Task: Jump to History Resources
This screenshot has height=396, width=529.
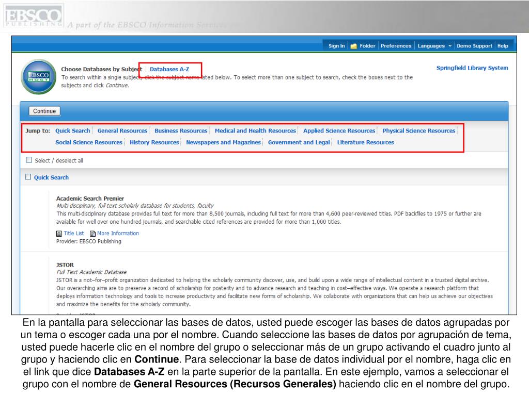Action: (x=154, y=142)
